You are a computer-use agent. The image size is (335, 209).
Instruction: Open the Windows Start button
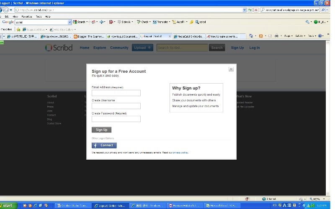[x=8, y=206]
